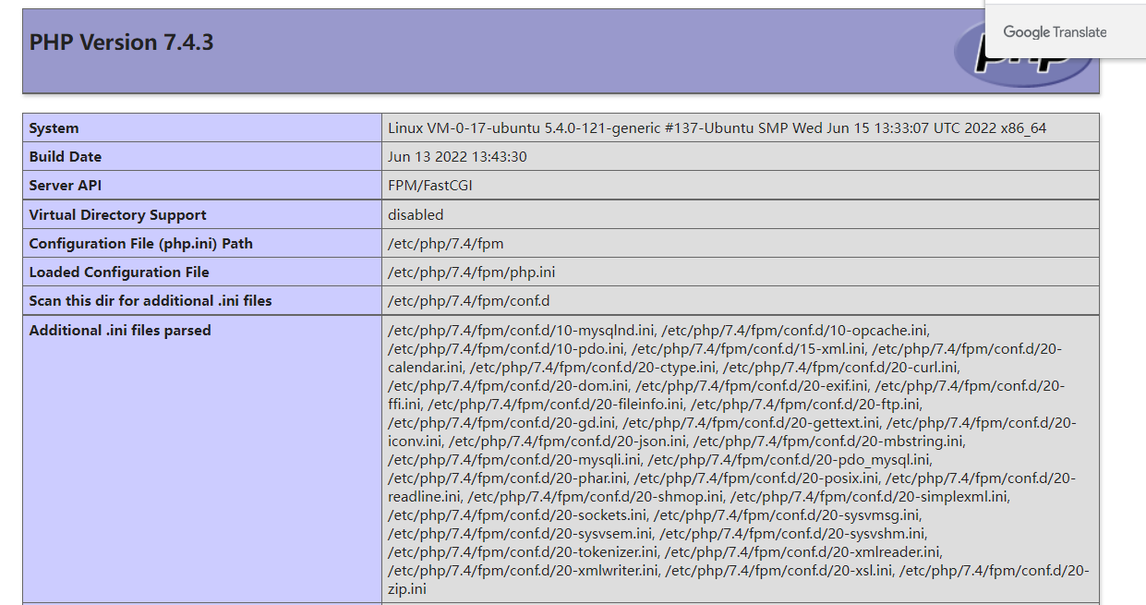Viewport: 1146px width, 605px height.
Task: Click the 20-xsl.ini path
Action: [778, 571]
